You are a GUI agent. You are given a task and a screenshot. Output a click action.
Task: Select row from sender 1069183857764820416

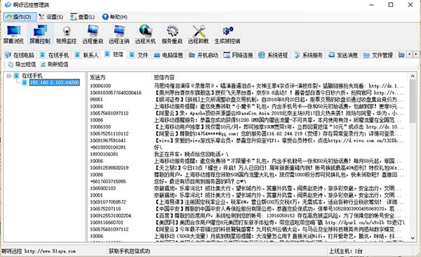click(246, 93)
